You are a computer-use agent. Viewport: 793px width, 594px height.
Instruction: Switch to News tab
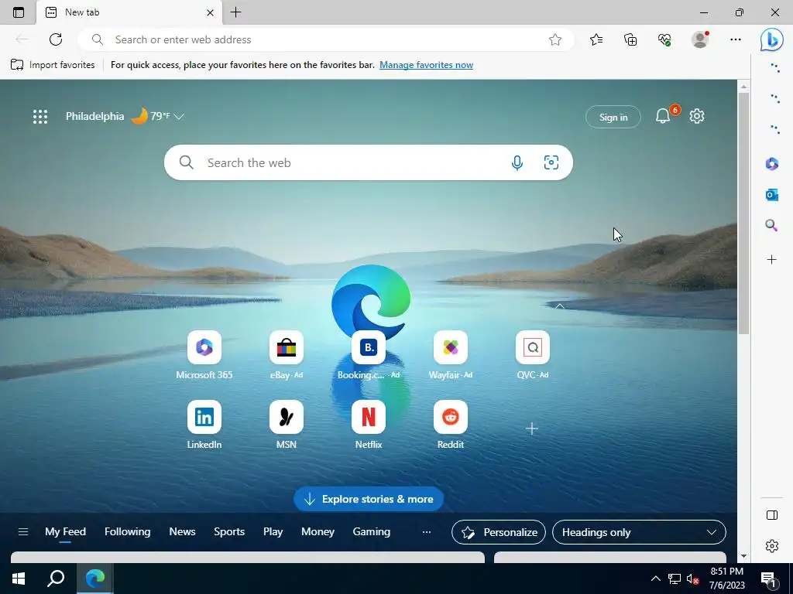[x=182, y=532]
